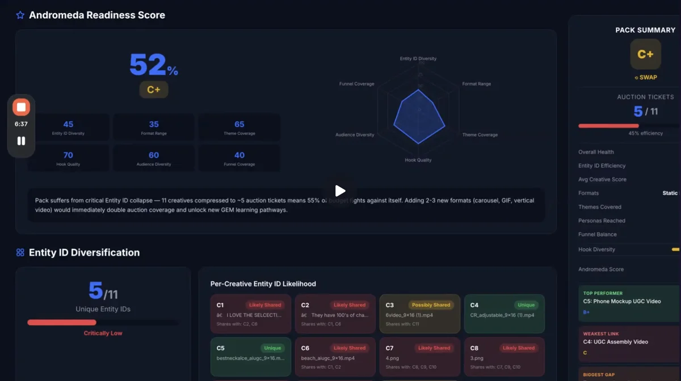The height and width of the screenshot is (381, 681).
Task: Open the Top Performer C5 card
Action: tap(629, 303)
